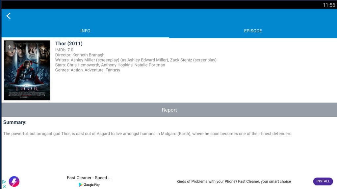Open the Fast Cleaner app icon
Screen dimensions: 337x189
click(x=14, y=181)
